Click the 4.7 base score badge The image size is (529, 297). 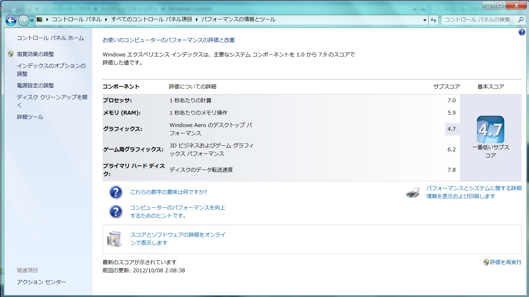491,129
